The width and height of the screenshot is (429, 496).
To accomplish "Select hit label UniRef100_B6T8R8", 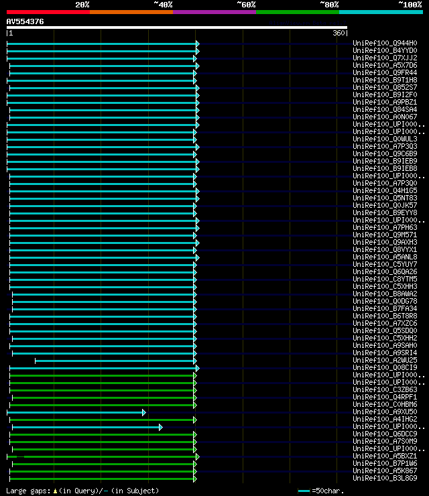I will (x=385, y=316).
